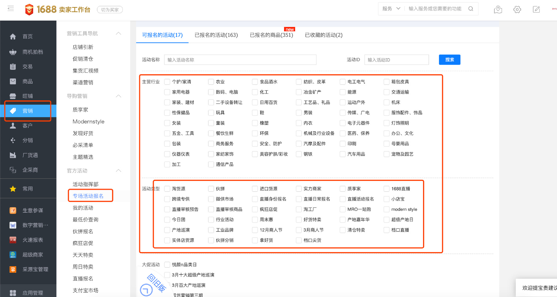Check the 3月十大超级产地巡演 checkbox
The image size is (557, 297).
(x=167, y=275)
